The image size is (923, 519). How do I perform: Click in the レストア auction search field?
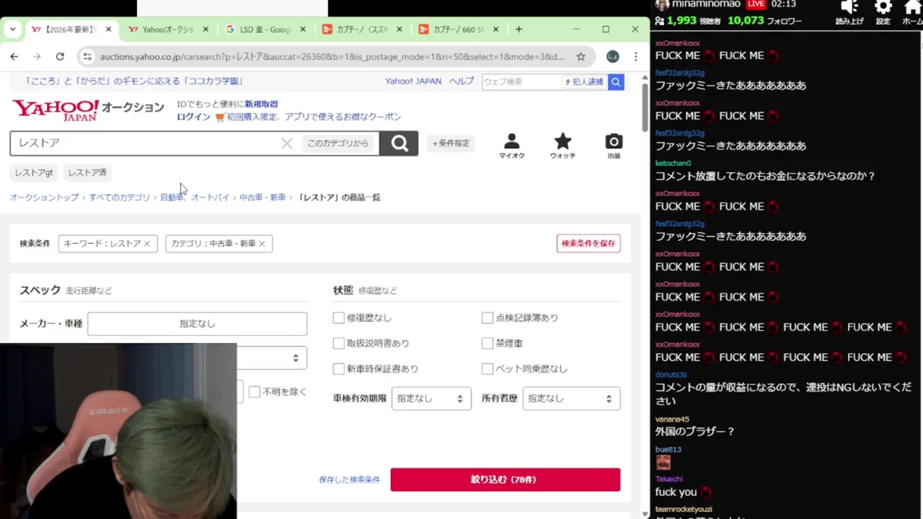click(x=144, y=143)
